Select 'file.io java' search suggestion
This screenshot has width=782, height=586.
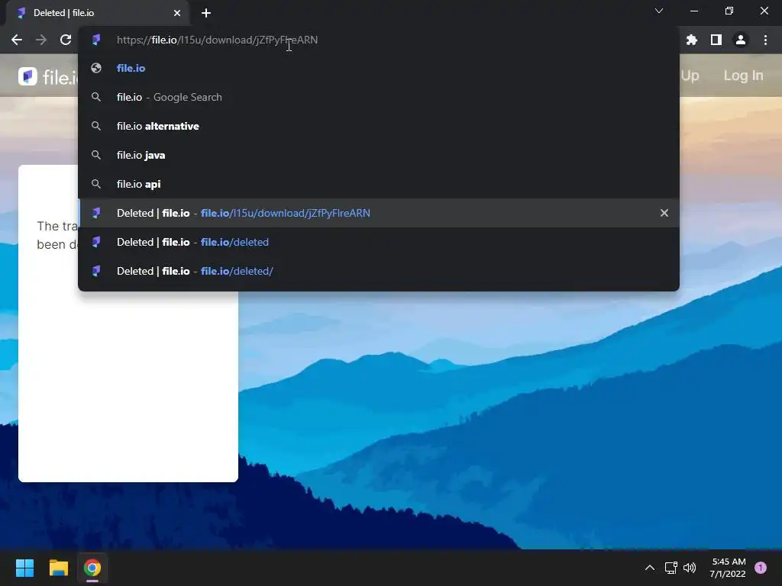[x=379, y=155]
